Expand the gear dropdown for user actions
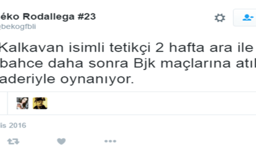256x161 pixels. click(220, 18)
